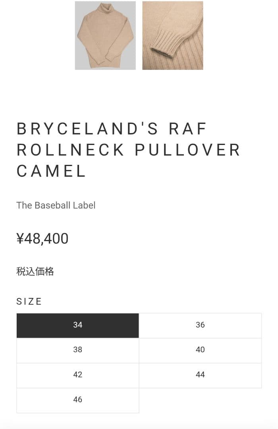
Task: View the ribbed cuff close-up thumbnail
Action: pos(172,35)
